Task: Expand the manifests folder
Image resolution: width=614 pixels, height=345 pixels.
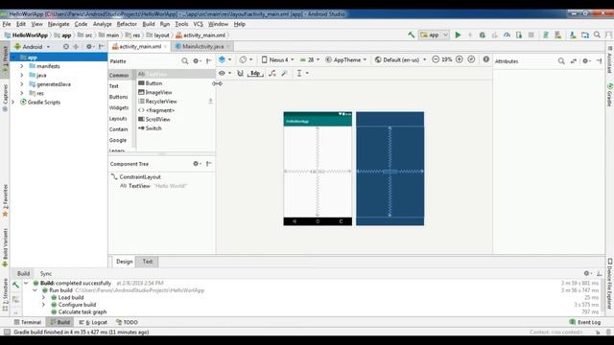Action: pos(22,66)
